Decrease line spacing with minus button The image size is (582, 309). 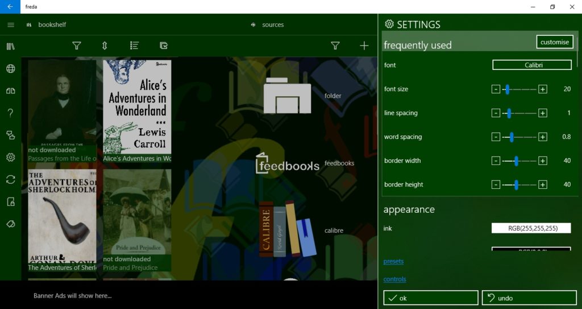(x=496, y=113)
